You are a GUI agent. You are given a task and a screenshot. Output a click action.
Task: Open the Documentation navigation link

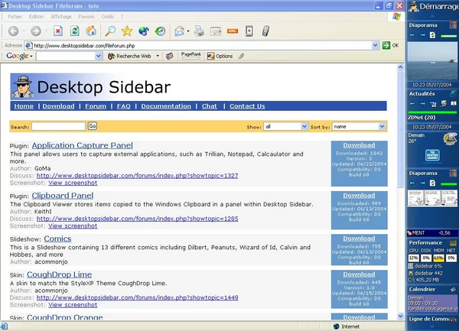[x=166, y=106]
